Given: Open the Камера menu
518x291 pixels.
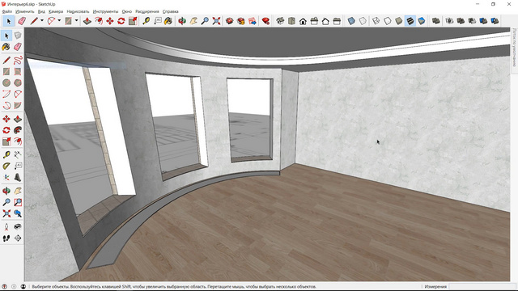Looking at the screenshot, I should (x=56, y=11).
